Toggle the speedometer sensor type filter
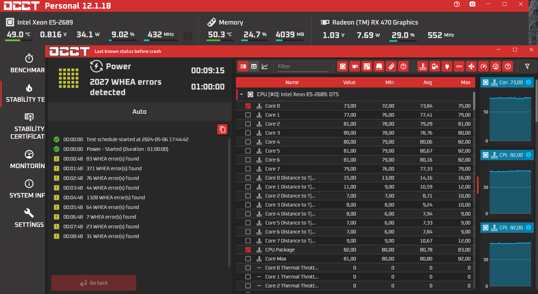Screen dimensions: 538x294 point(484,66)
